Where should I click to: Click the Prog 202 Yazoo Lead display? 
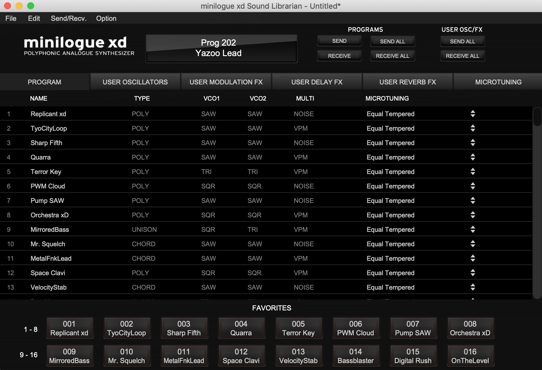[x=221, y=48]
